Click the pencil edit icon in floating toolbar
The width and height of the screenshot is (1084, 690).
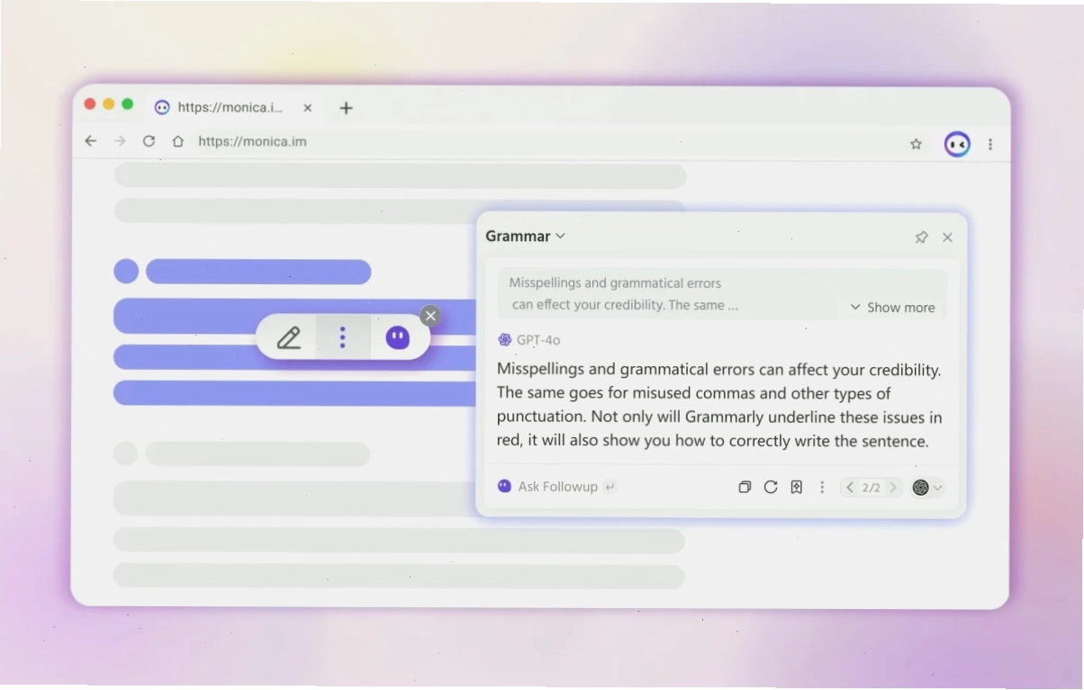point(288,338)
